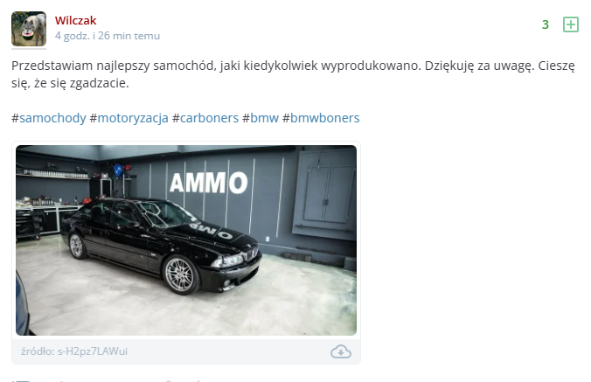Click the BMW's front wheel in the photo
This screenshot has height=382, width=591.
(x=180, y=274)
